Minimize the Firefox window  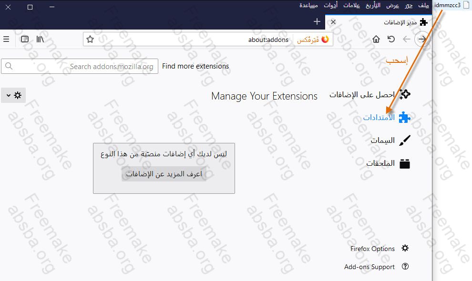[x=52, y=7]
